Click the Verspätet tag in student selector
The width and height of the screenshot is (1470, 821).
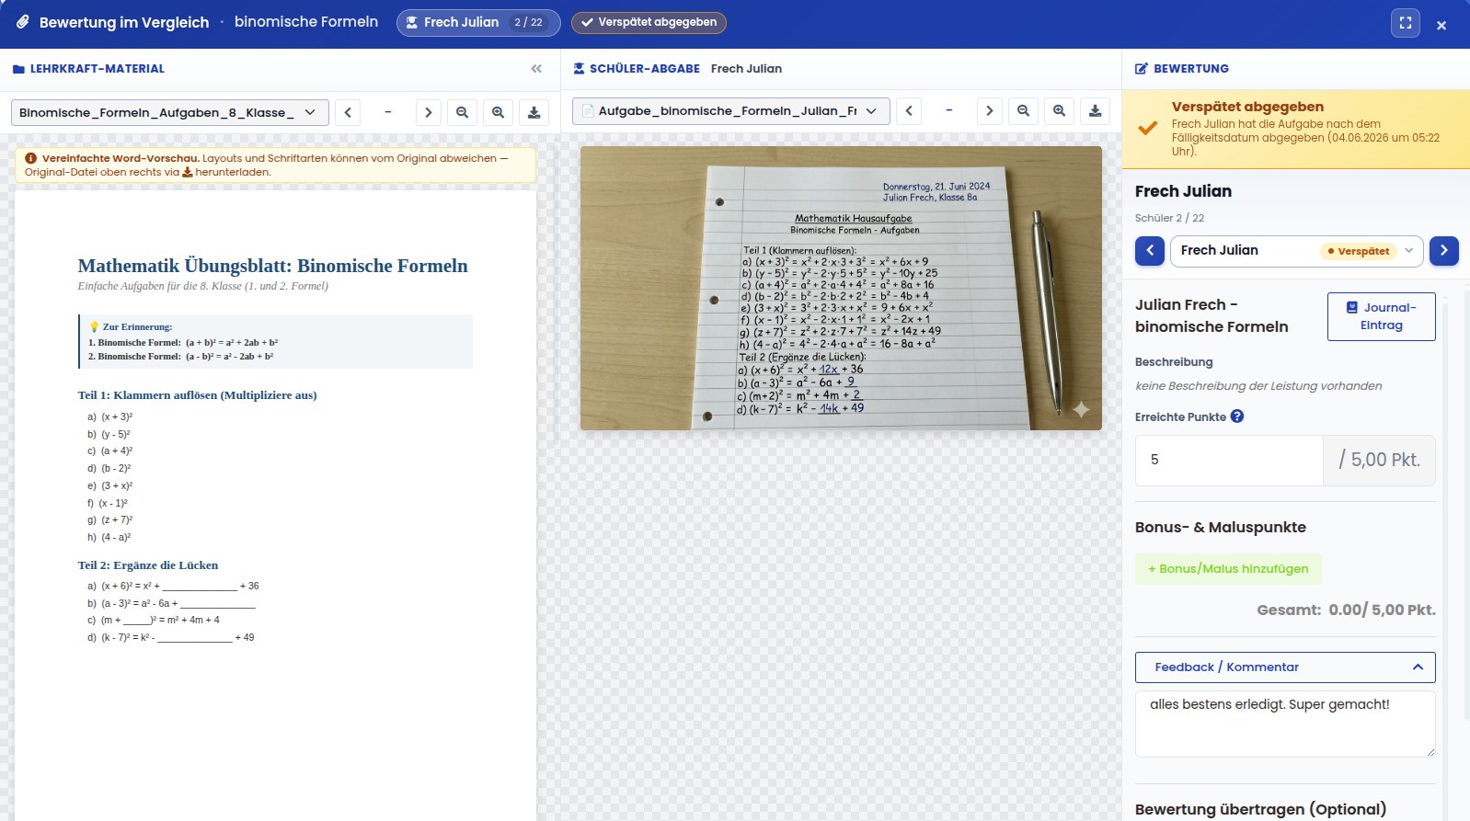[1359, 251]
